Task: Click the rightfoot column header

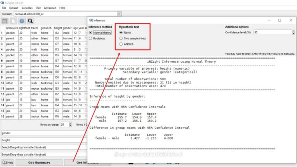Action: coord(24,28)
